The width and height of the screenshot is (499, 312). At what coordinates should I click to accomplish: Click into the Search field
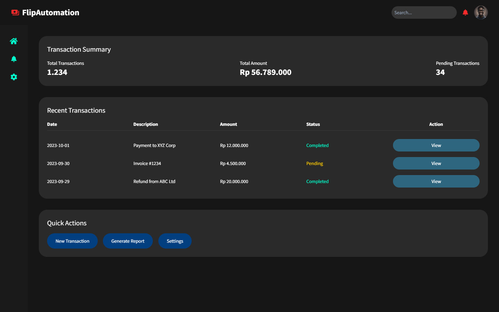click(x=424, y=12)
